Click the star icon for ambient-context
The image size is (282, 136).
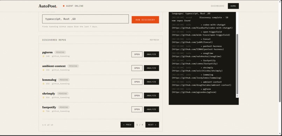[x=43, y=70]
